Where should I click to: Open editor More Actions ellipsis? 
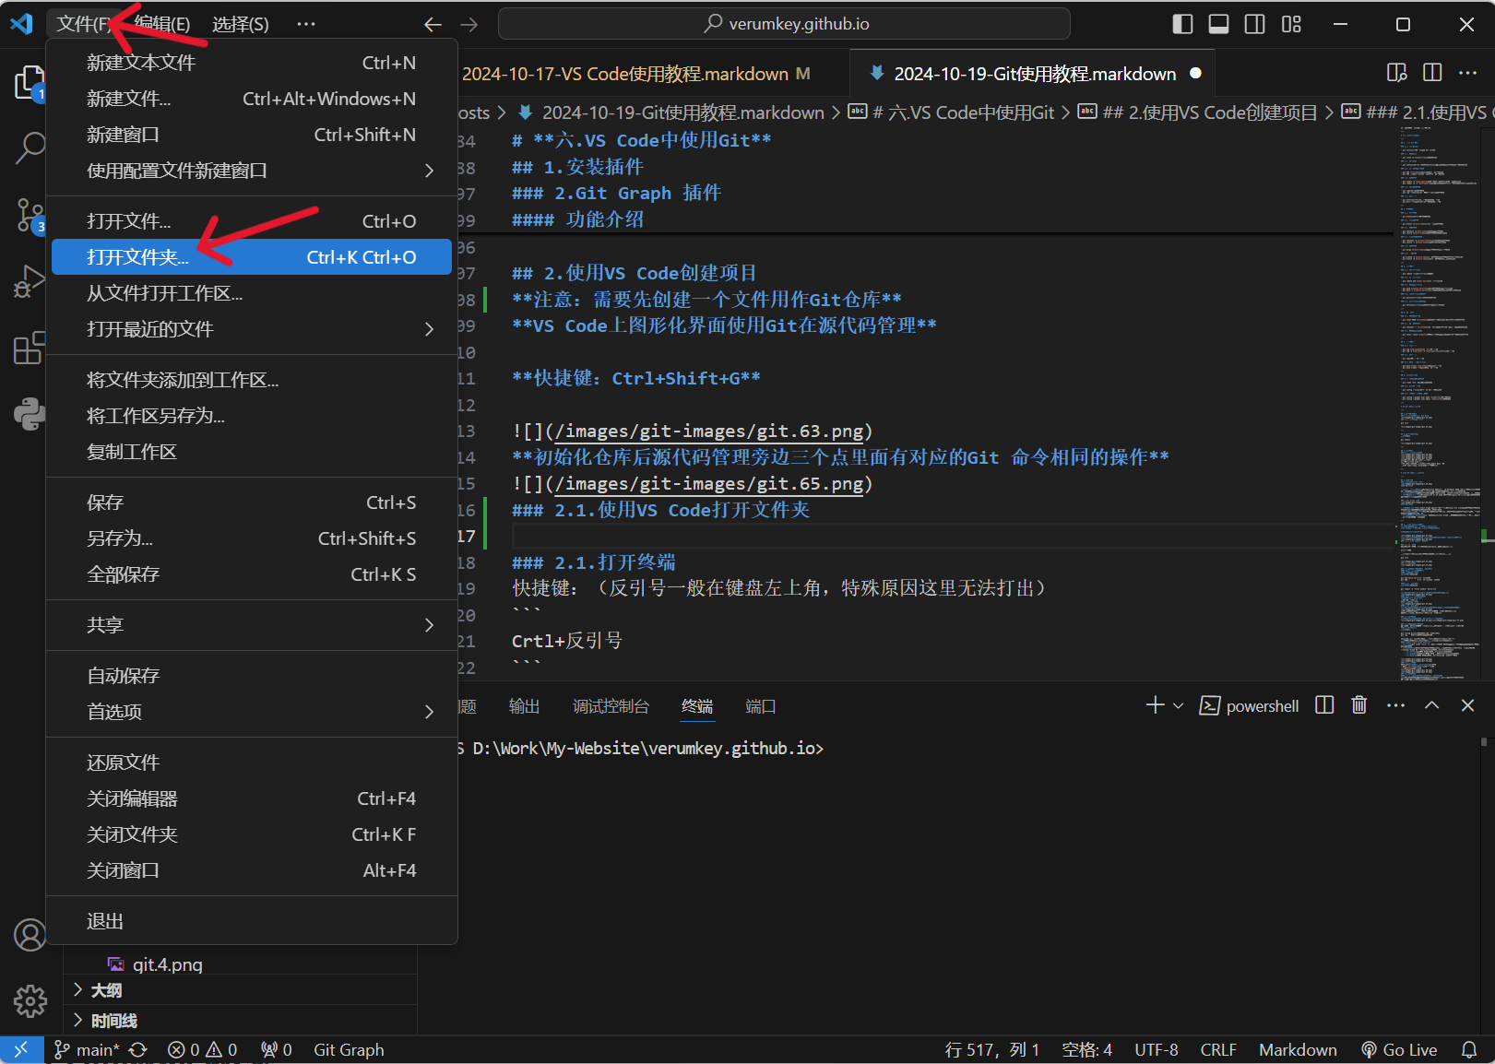point(1468,73)
